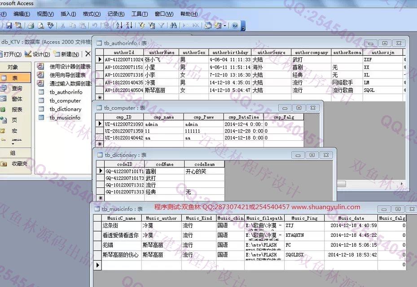417x287 pixels.
Task: Click the cmp_Paww cell reading 111111
Action: [x=203, y=131]
